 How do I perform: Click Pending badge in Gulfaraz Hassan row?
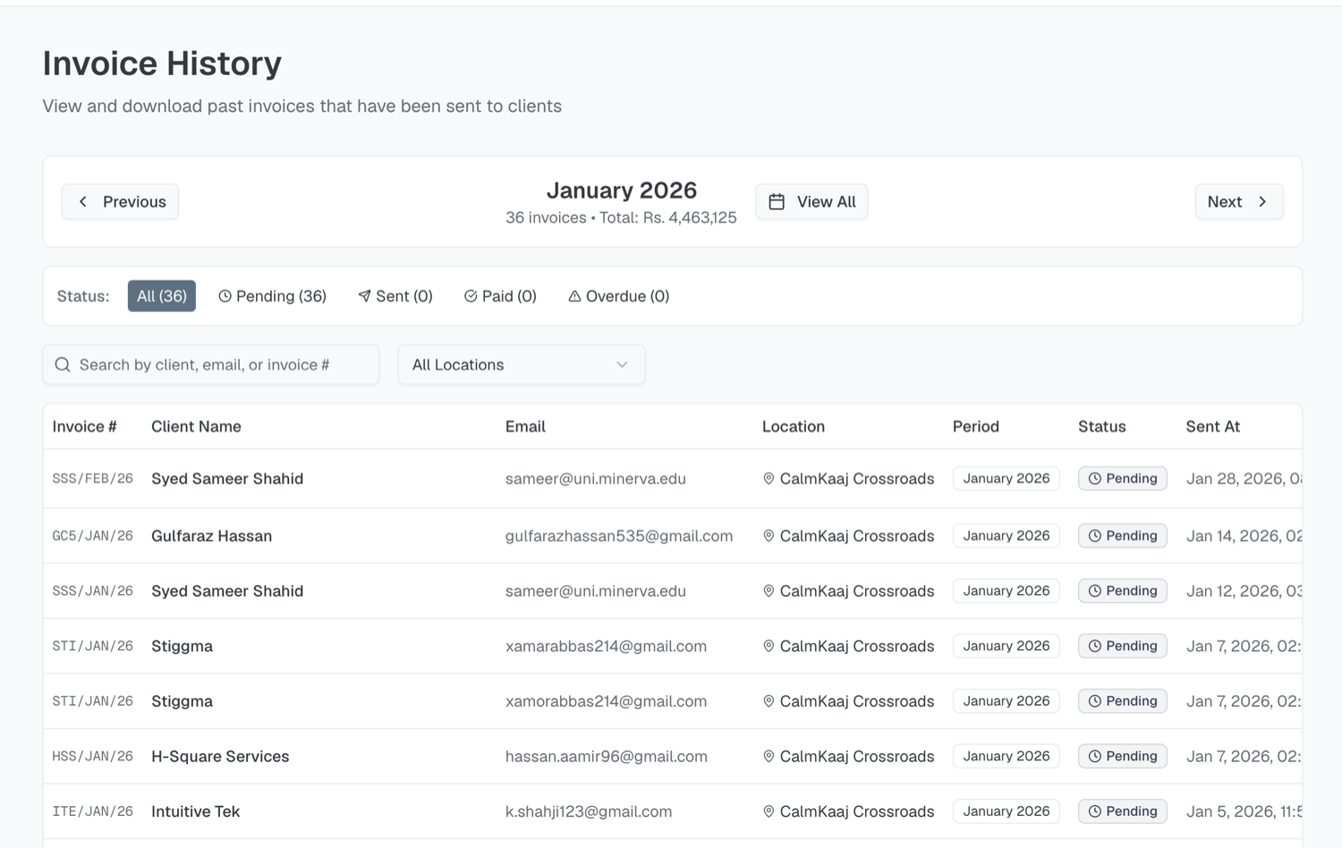point(1123,536)
